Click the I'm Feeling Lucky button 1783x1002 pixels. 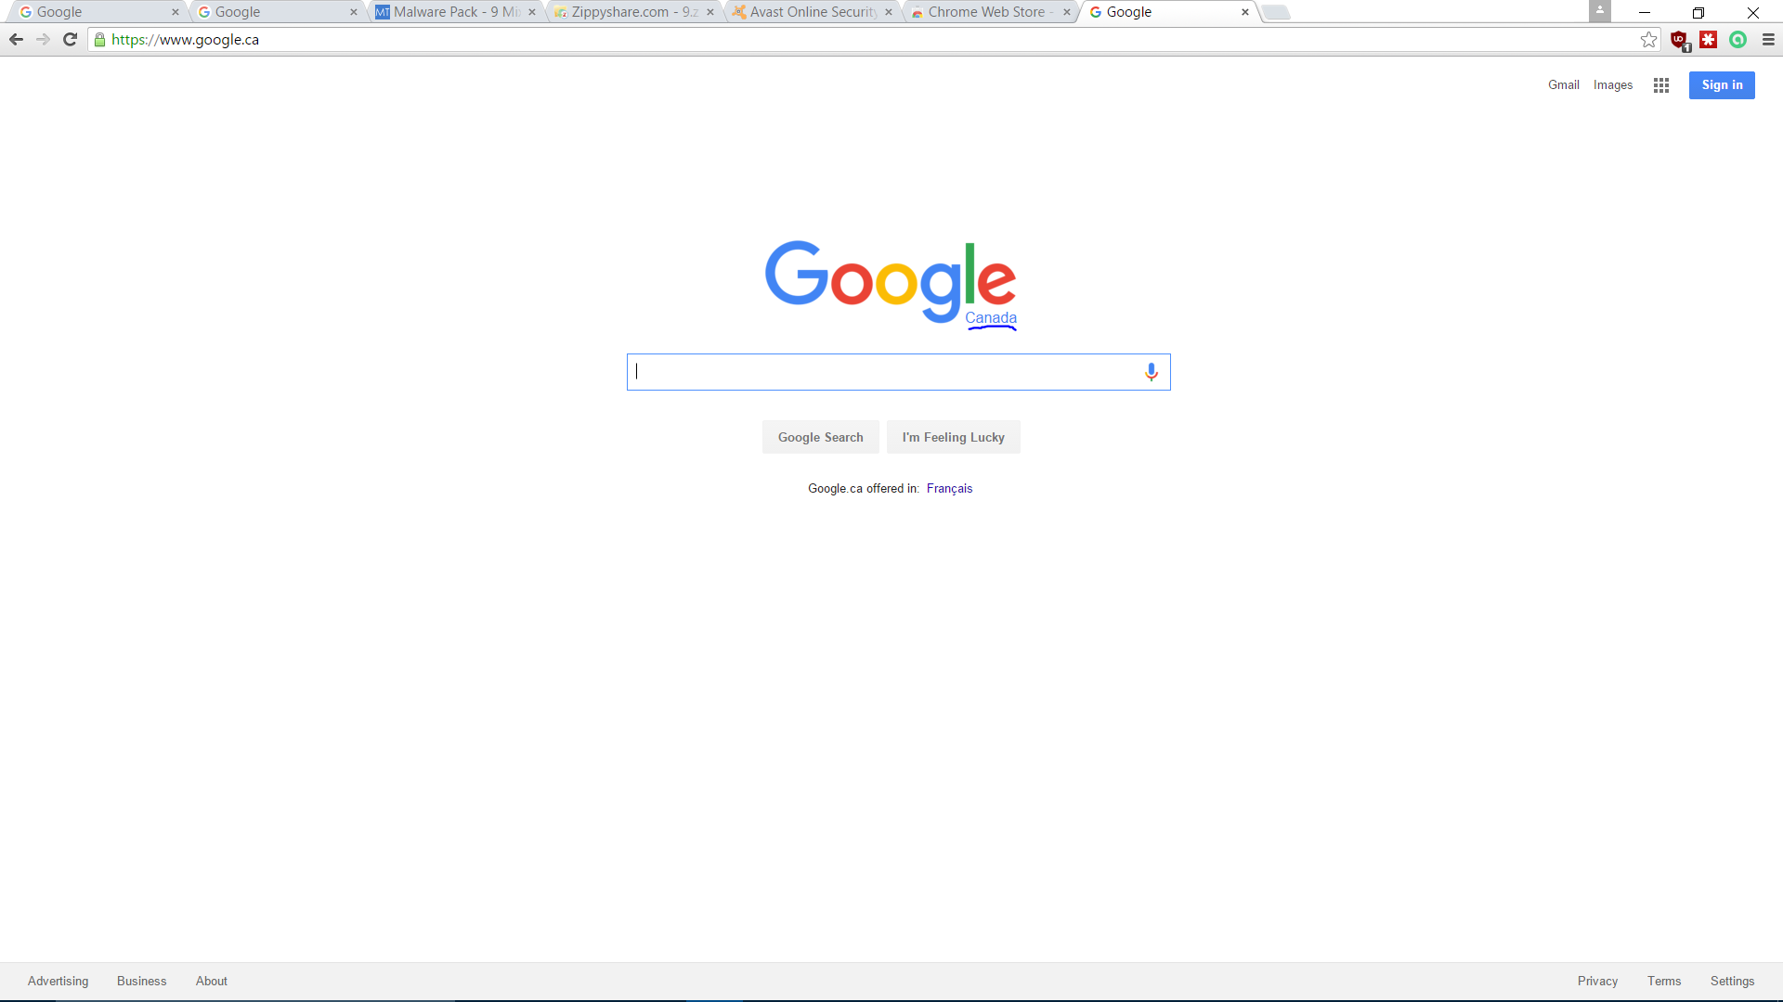click(953, 437)
